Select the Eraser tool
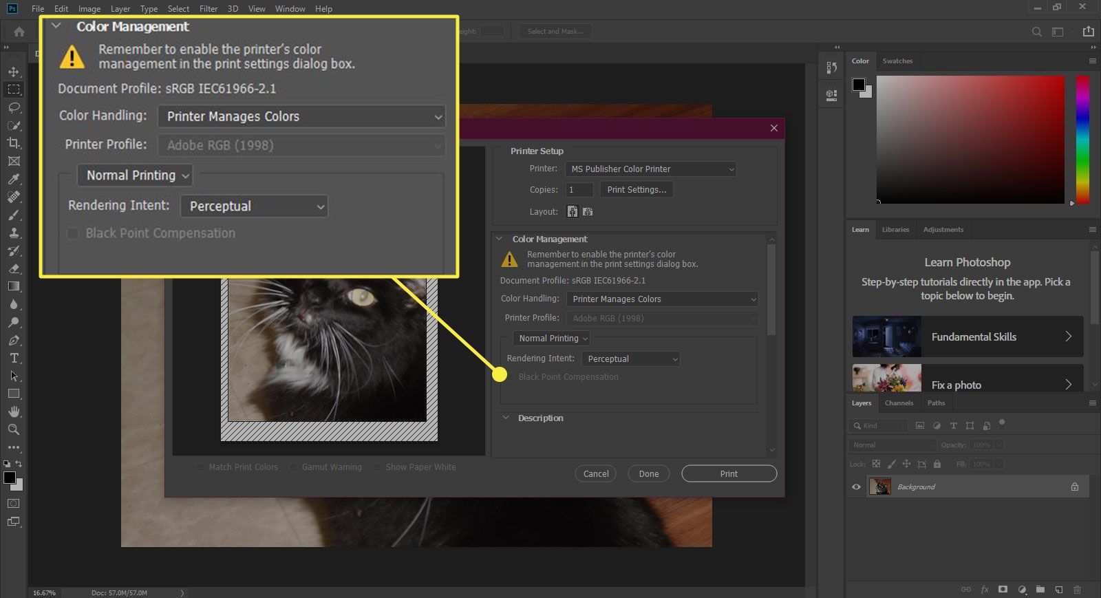The height and width of the screenshot is (598, 1101). (14, 268)
